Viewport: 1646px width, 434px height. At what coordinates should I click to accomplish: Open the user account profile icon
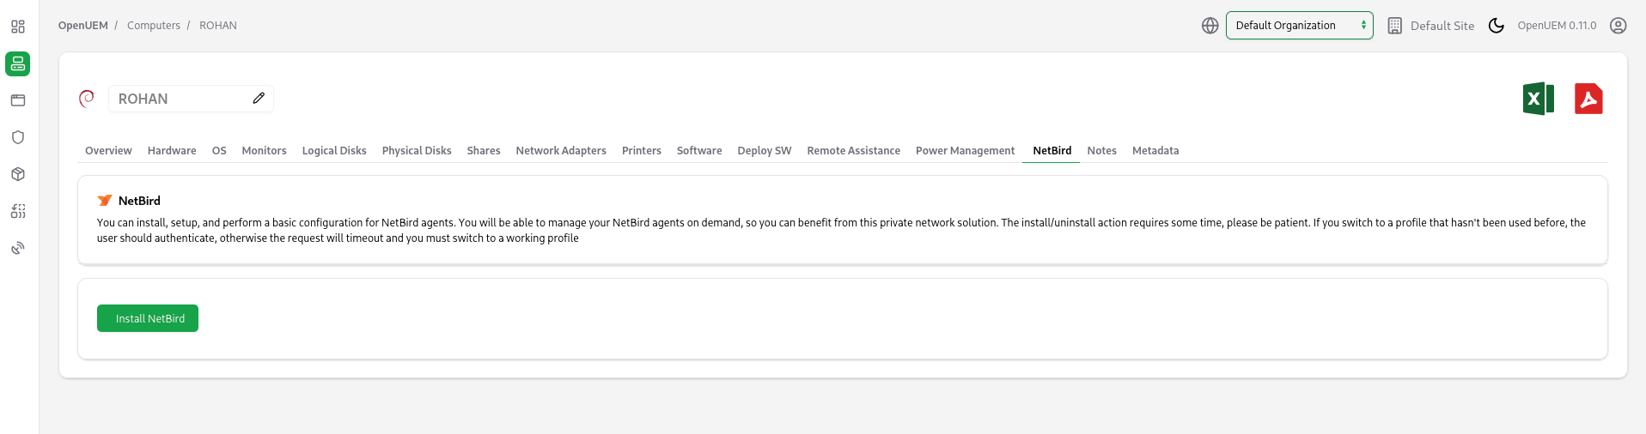coord(1618,26)
